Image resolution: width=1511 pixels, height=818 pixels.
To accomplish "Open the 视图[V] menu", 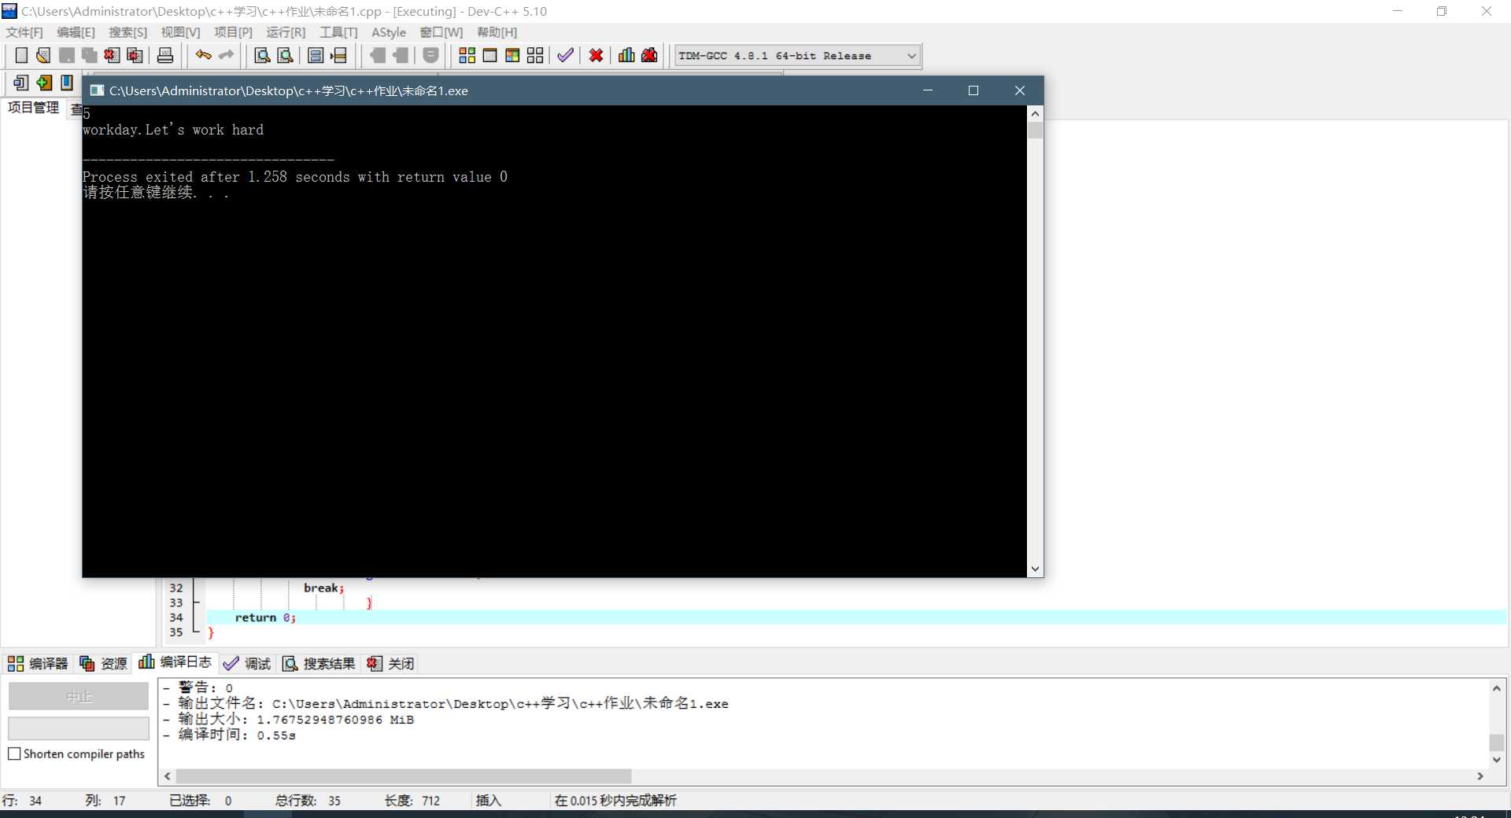I will (180, 32).
